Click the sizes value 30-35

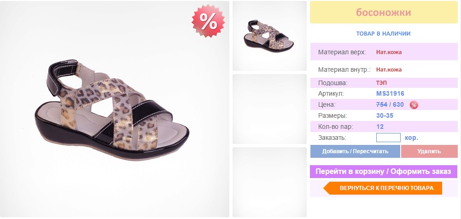pos(385,115)
